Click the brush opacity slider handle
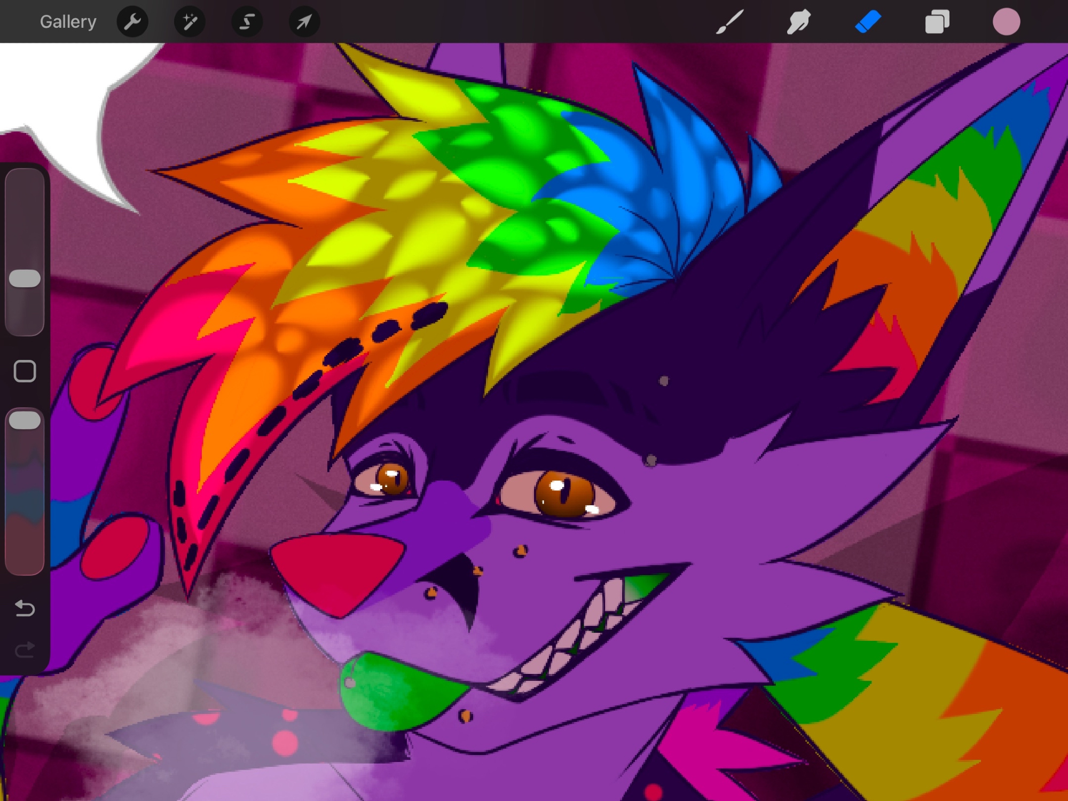The width and height of the screenshot is (1068, 801). 25,420
